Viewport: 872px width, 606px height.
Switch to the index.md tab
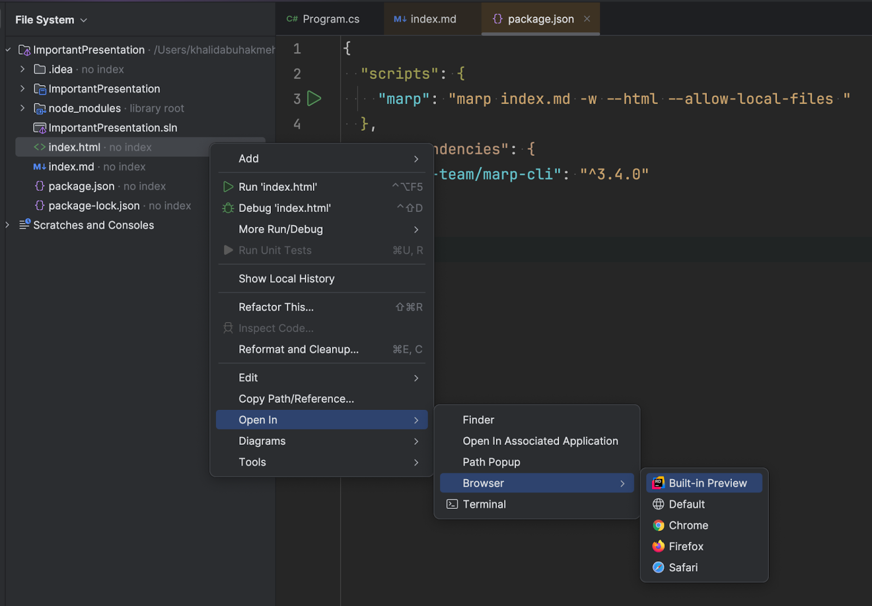point(433,19)
